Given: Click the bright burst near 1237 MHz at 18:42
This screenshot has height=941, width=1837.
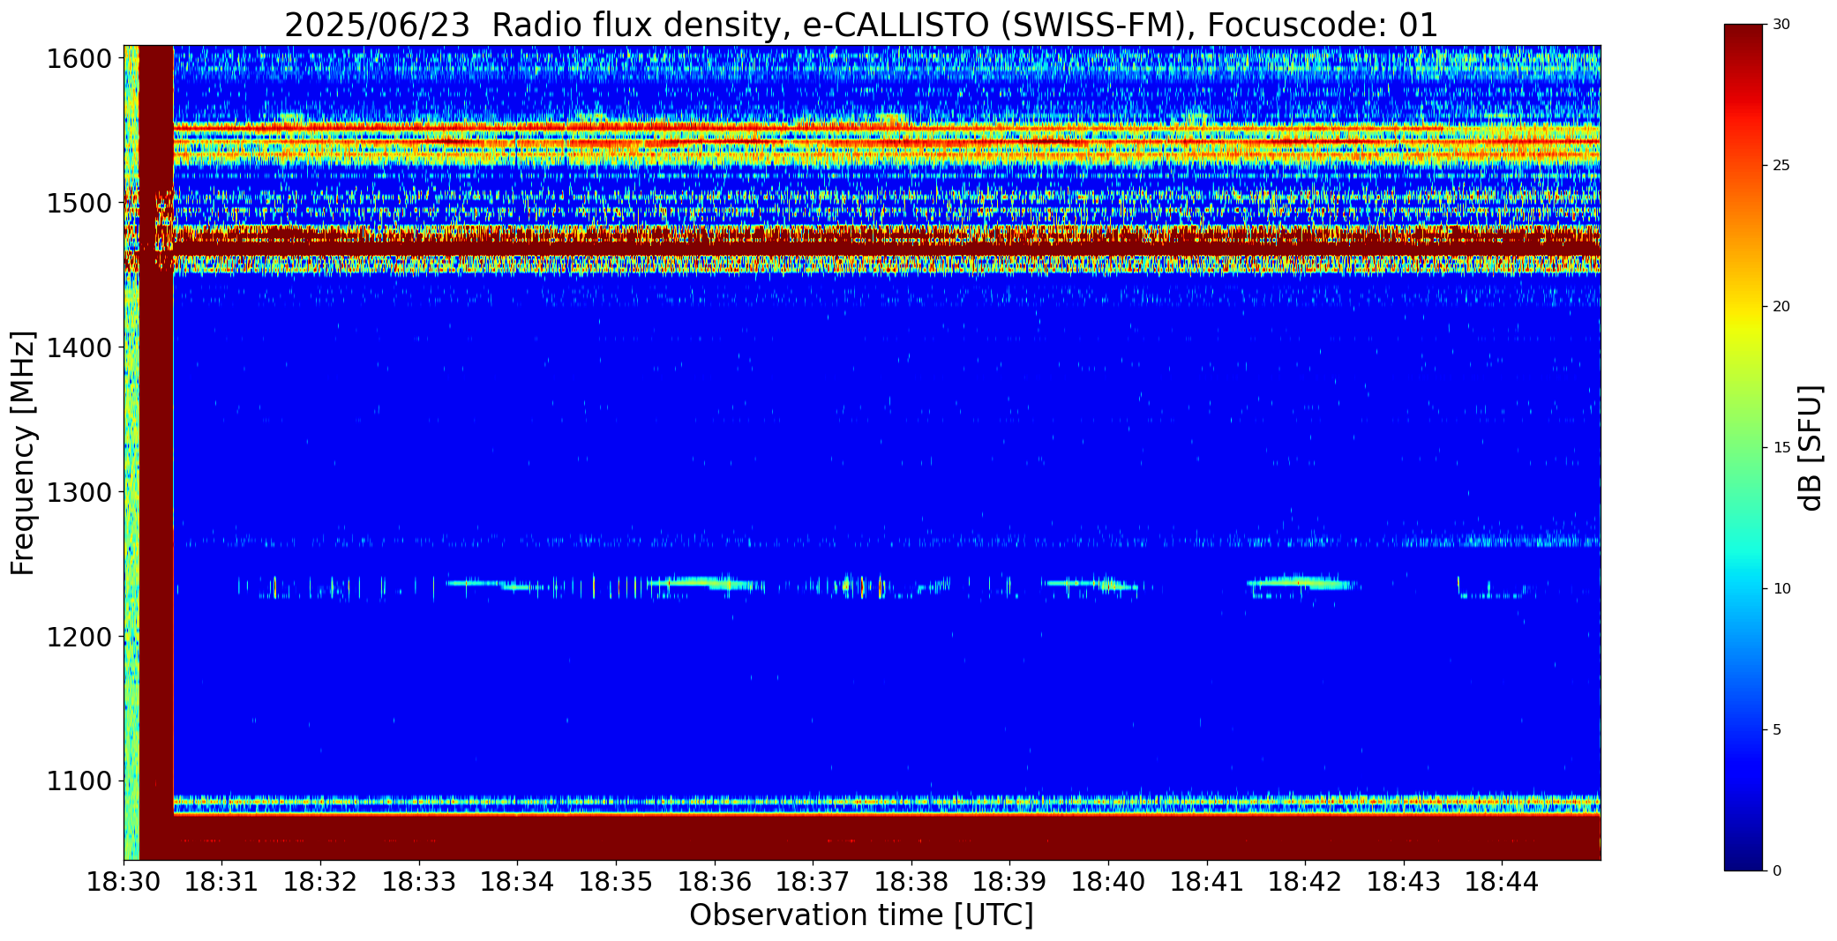Looking at the screenshot, I should [x=1301, y=582].
